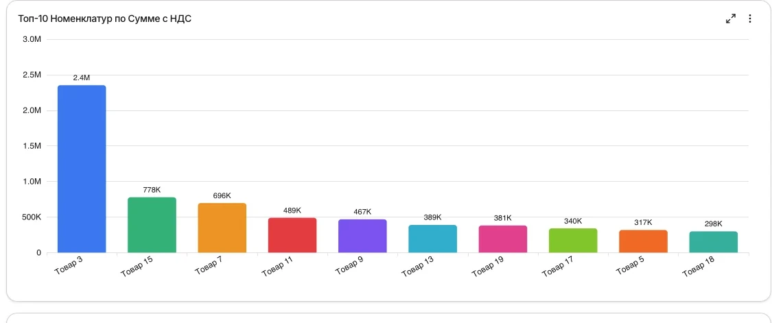Click the purple Товар 9 bar
Screen dimensions: 772x323
point(362,236)
